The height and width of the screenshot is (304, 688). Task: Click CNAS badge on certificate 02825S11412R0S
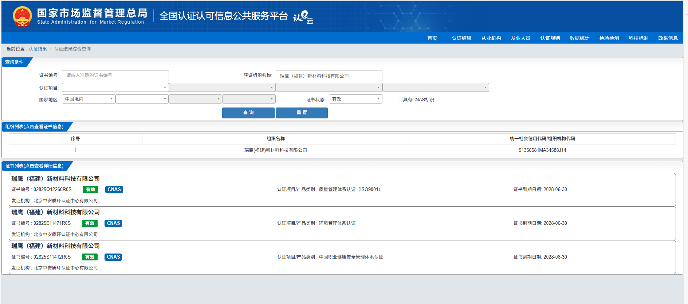click(x=113, y=257)
